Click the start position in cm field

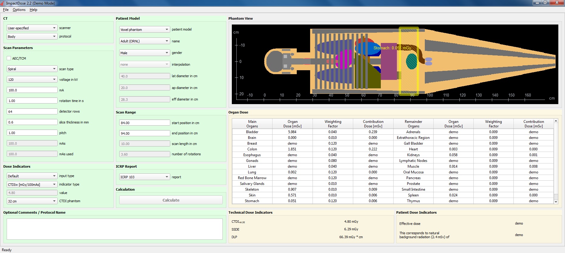pyautogui.click(x=144, y=123)
